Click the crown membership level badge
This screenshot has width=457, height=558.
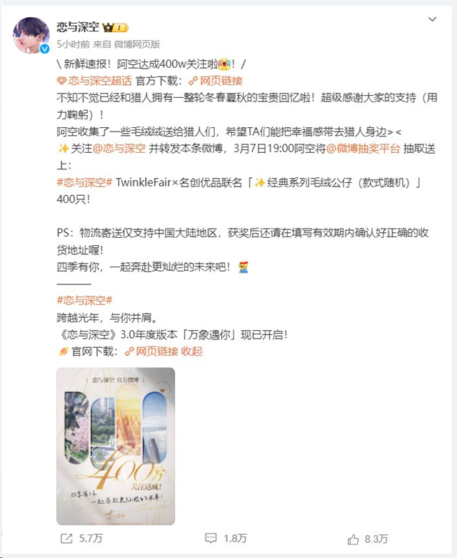click(x=115, y=27)
